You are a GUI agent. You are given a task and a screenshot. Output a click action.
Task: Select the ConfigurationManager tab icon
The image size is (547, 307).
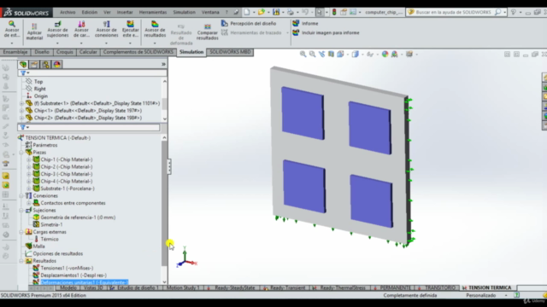[x=45, y=65]
